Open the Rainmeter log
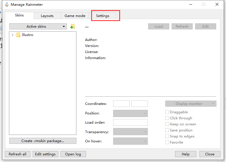 (73, 154)
